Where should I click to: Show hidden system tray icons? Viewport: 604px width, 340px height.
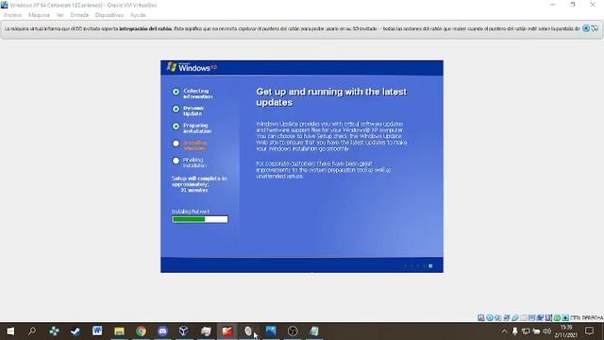(504, 331)
